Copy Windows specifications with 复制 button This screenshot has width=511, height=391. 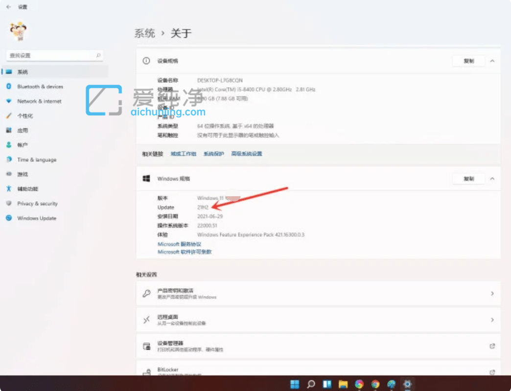[x=468, y=179]
